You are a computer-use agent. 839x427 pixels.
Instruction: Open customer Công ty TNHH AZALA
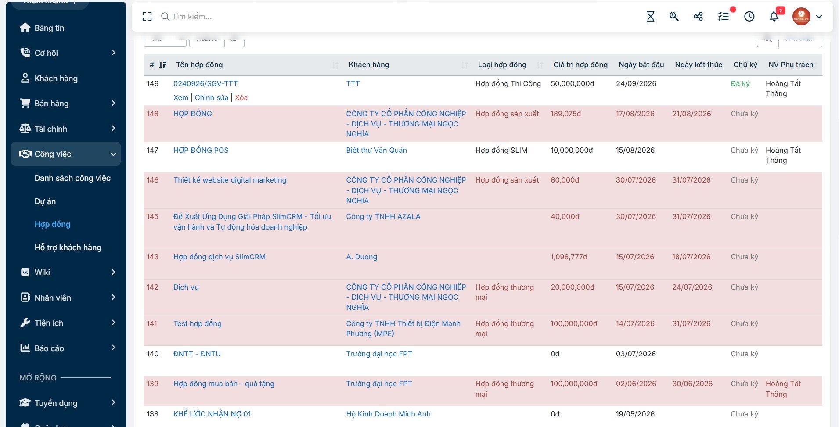click(383, 216)
